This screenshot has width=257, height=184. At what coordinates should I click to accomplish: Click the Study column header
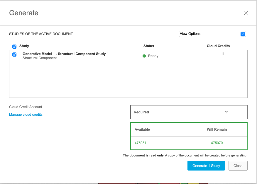click(x=24, y=46)
